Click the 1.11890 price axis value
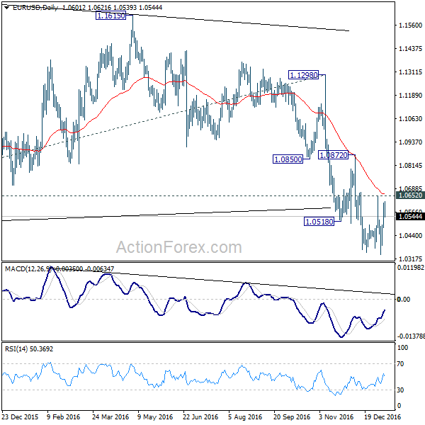 [x=410, y=95]
